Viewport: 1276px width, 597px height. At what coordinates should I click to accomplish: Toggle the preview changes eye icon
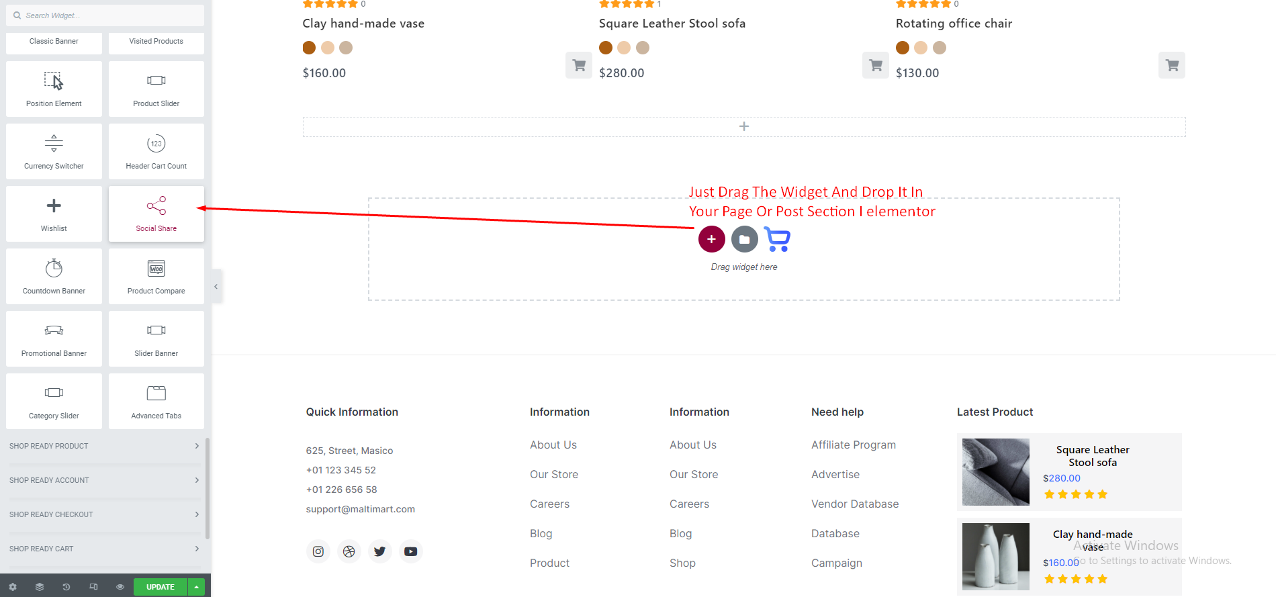[120, 587]
